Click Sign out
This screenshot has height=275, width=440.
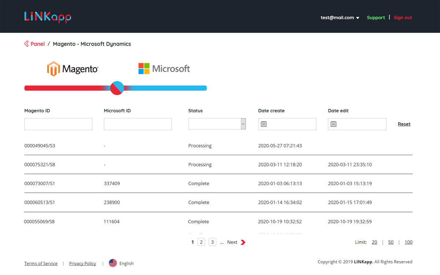[x=403, y=18]
